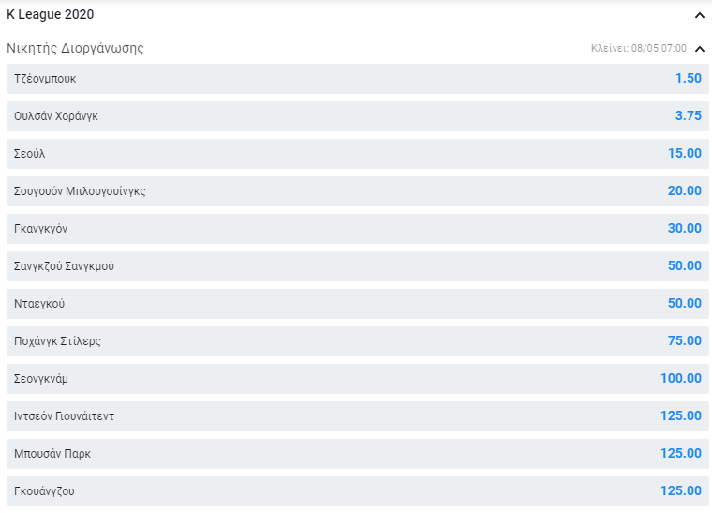This screenshot has width=712, height=513.
Task: Select odds 20.00 for Σουγουόν Μπλουγουίνγκς
Action: 685,190
